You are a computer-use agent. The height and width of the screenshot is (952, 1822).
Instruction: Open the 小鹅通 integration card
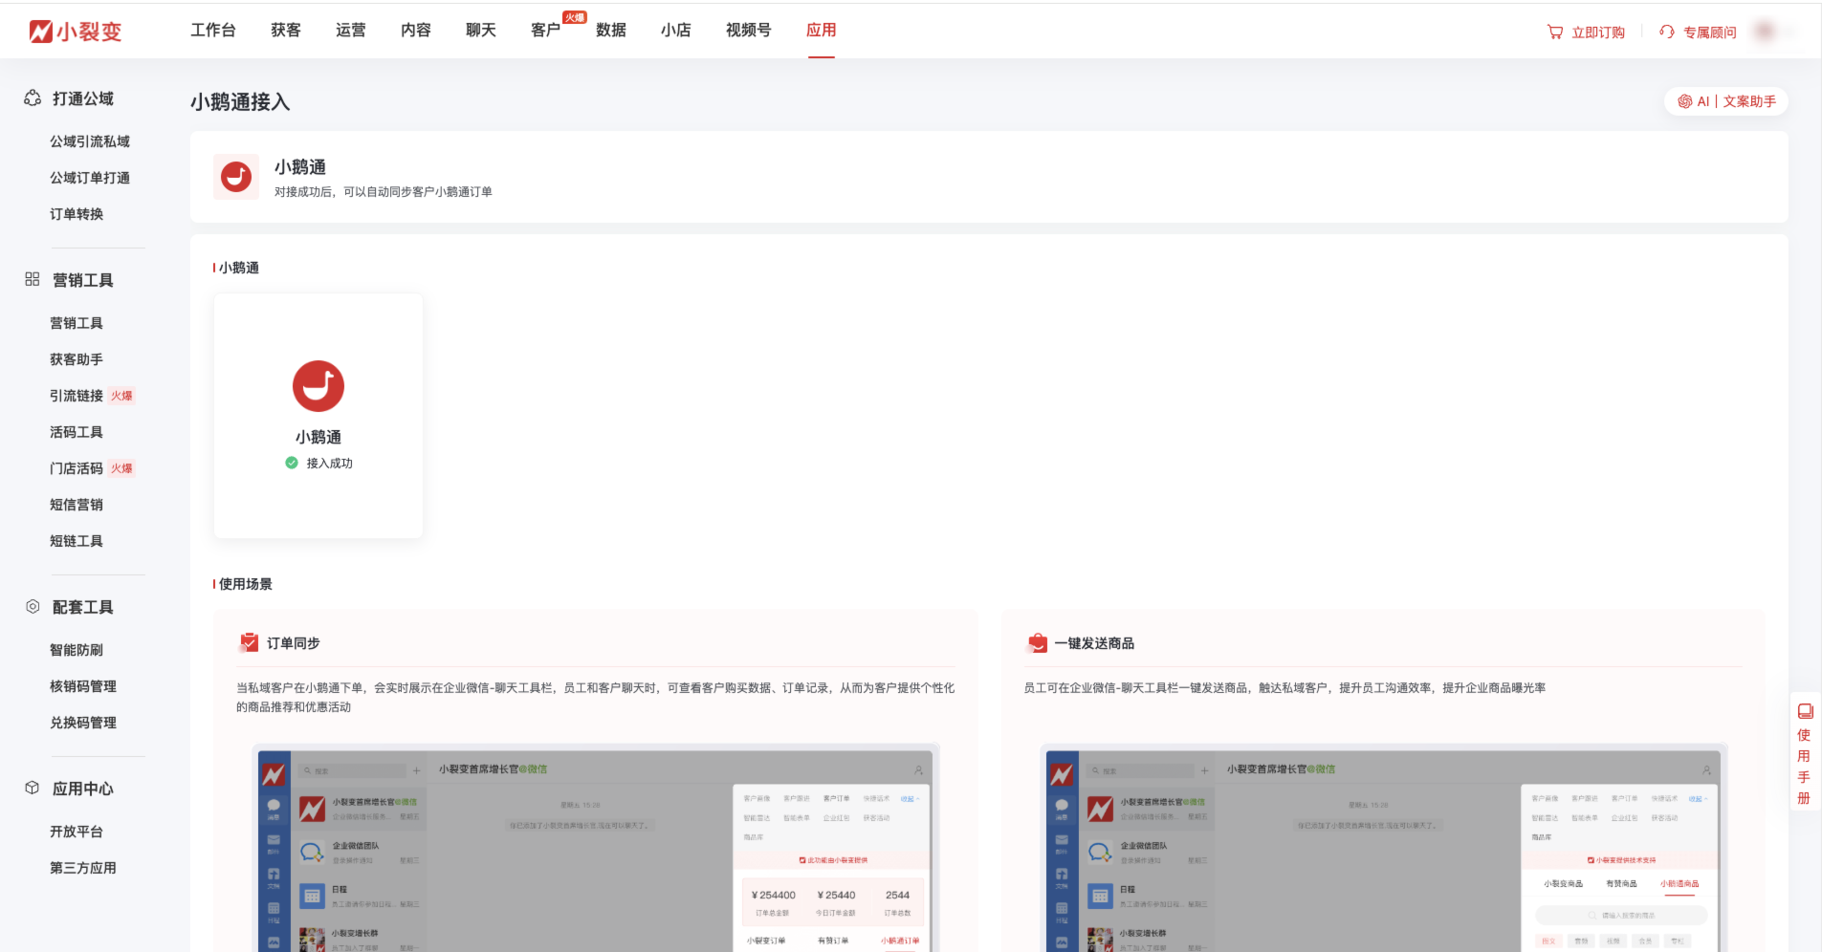click(x=318, y=416)
